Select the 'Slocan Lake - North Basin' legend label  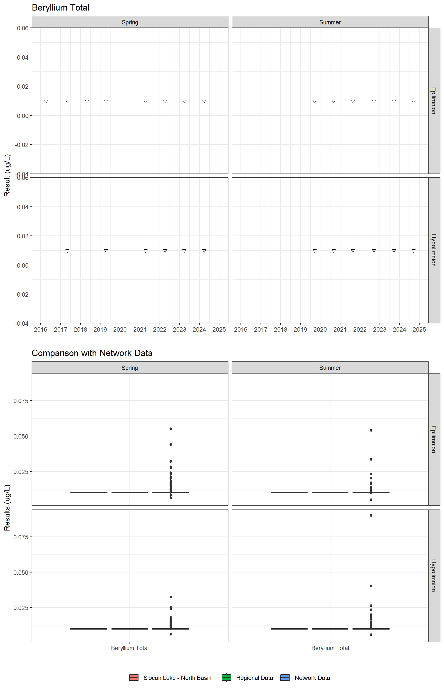(177, 678)
